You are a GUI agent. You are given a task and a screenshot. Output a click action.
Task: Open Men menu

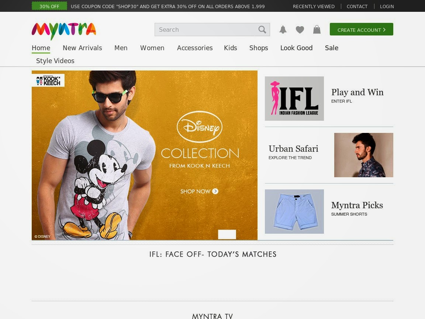[x=121, y=48]
